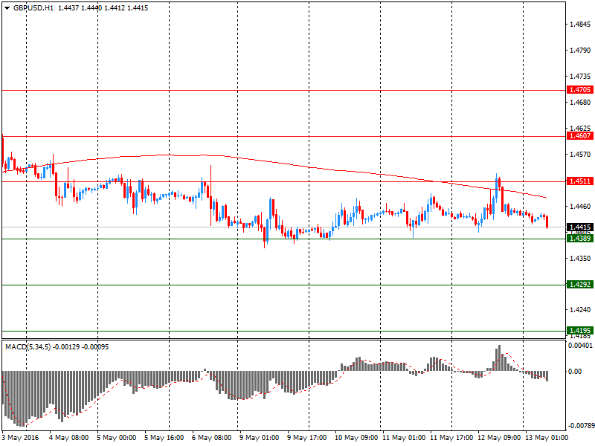Click the MACD scale value -0.00789
The height and width of the screenshot is (446, 595).
[x=580, y=426]
